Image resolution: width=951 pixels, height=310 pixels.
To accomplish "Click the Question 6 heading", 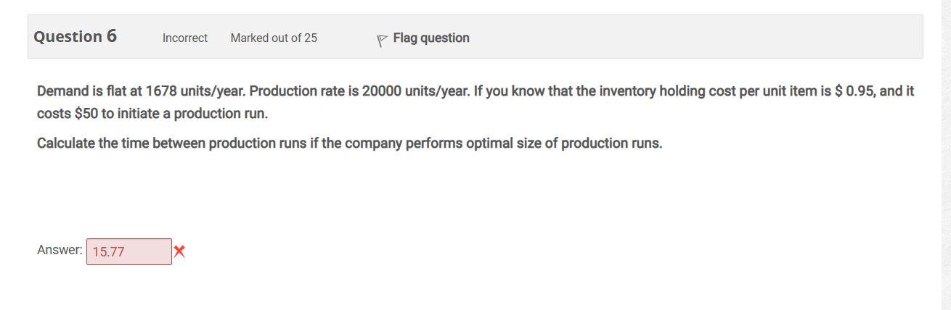I will (x=75, y=37).
